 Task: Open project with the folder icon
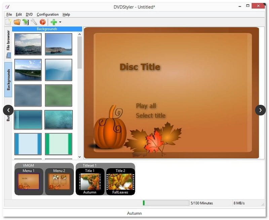click(17, 22)
